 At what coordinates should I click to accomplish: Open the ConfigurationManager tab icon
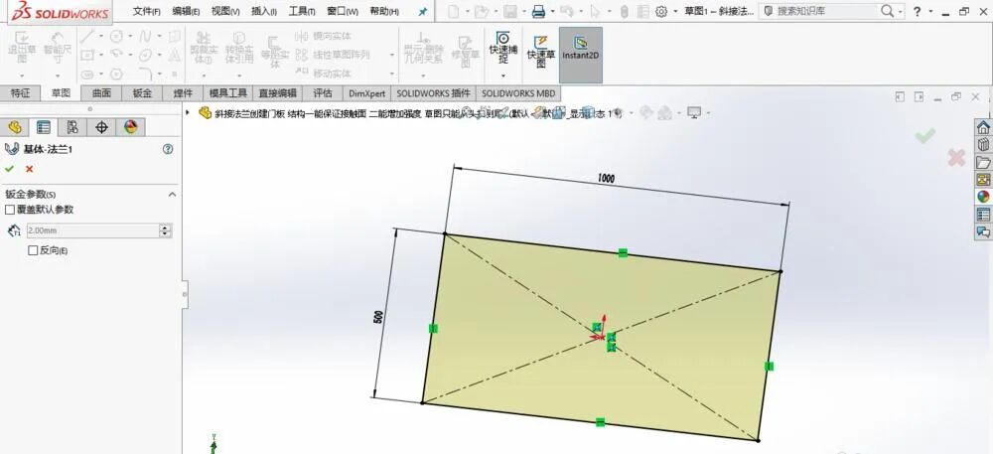72,127
